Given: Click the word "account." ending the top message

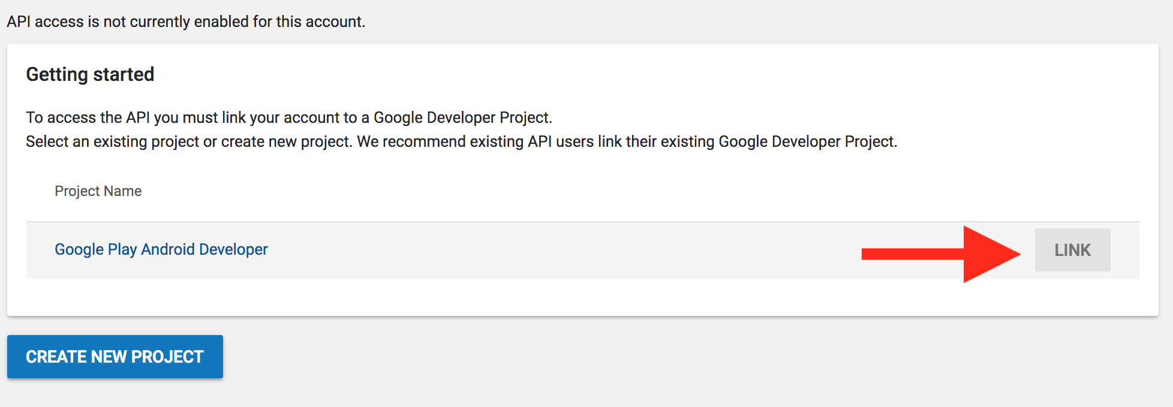Looking at the screenshot, I should click(x=335, y=22).
